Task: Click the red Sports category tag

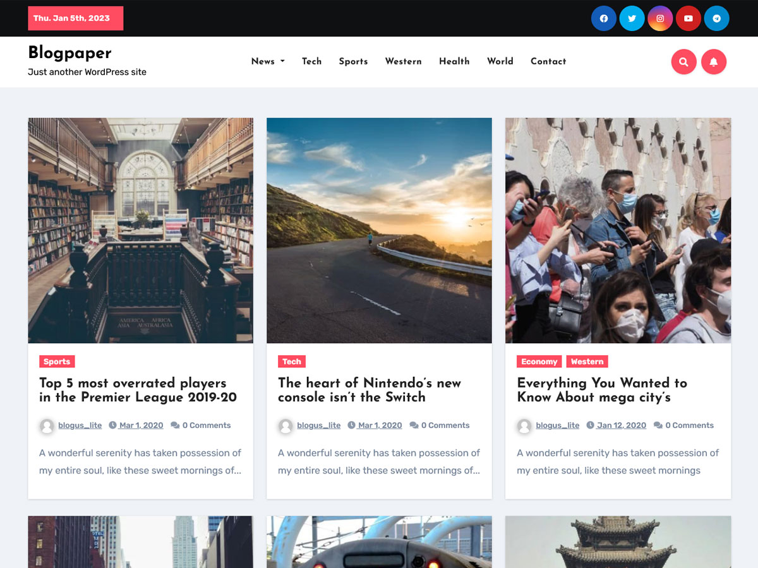Action: [x=56, y=361]
